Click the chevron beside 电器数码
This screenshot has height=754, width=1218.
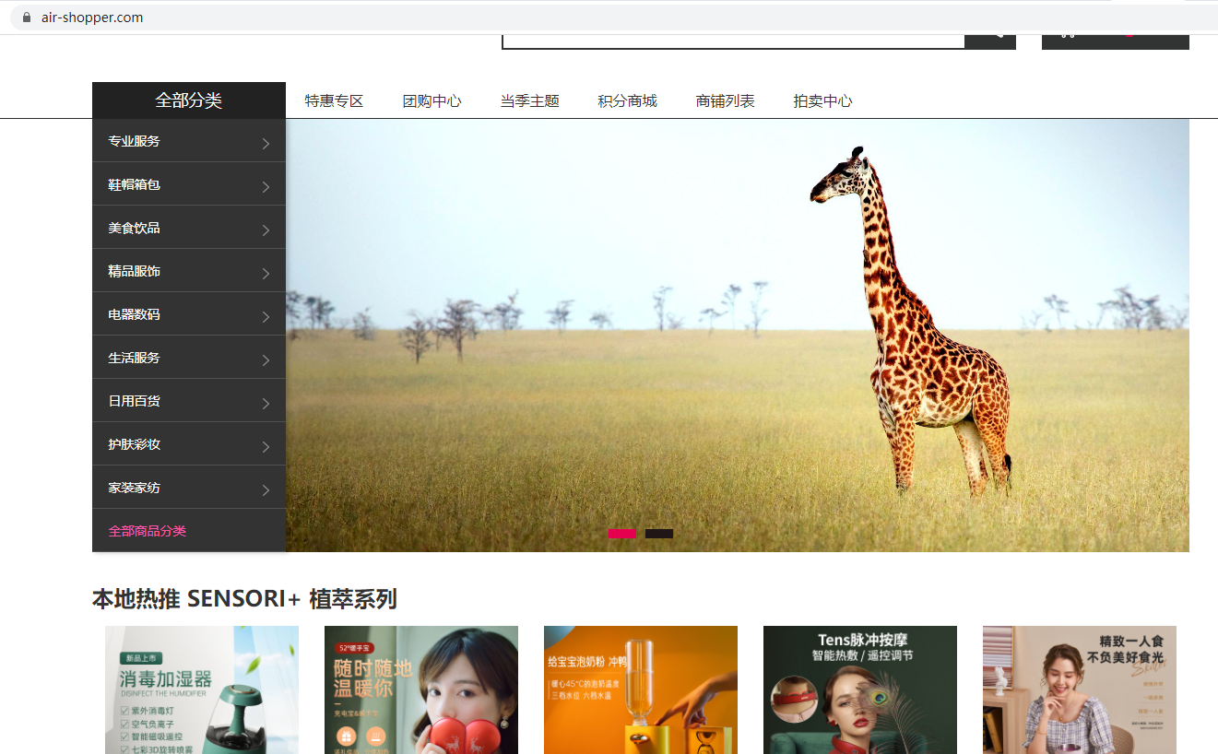click(266, 316)
